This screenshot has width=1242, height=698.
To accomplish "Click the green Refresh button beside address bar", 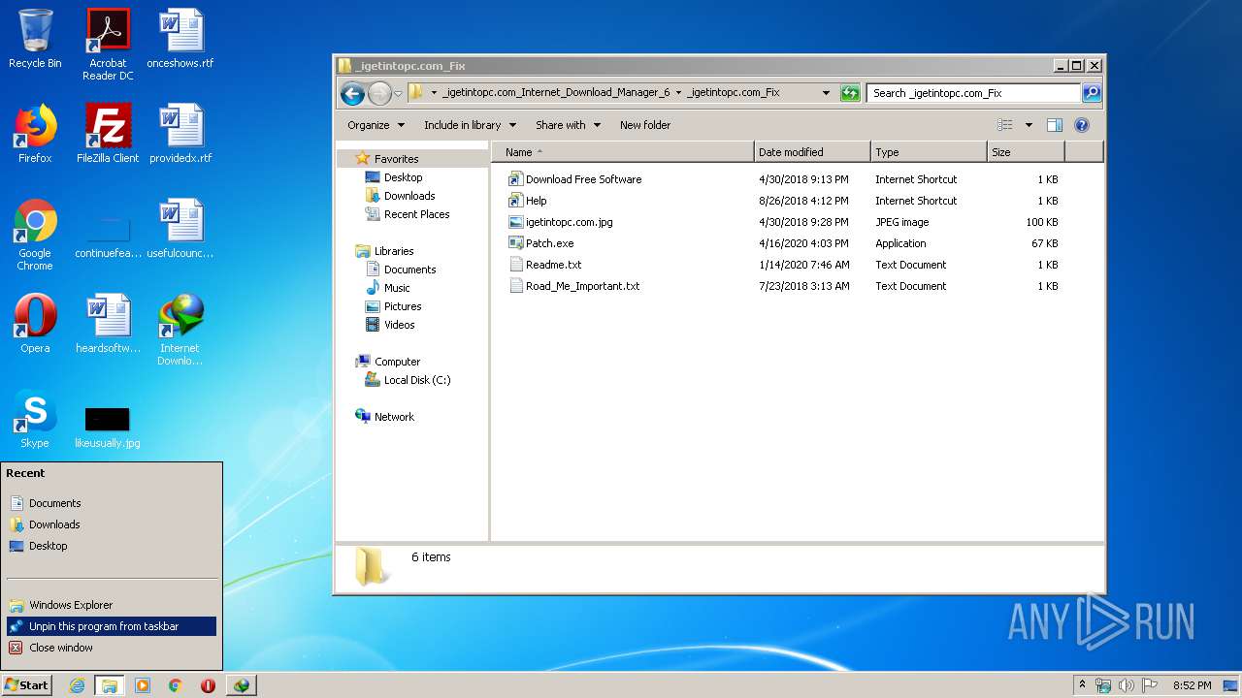I will click(x=850, y=93).
